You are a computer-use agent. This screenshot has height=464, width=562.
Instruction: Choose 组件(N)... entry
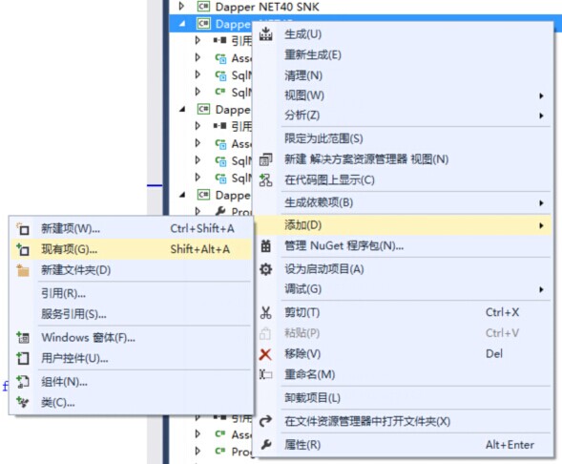click(131, 382)
